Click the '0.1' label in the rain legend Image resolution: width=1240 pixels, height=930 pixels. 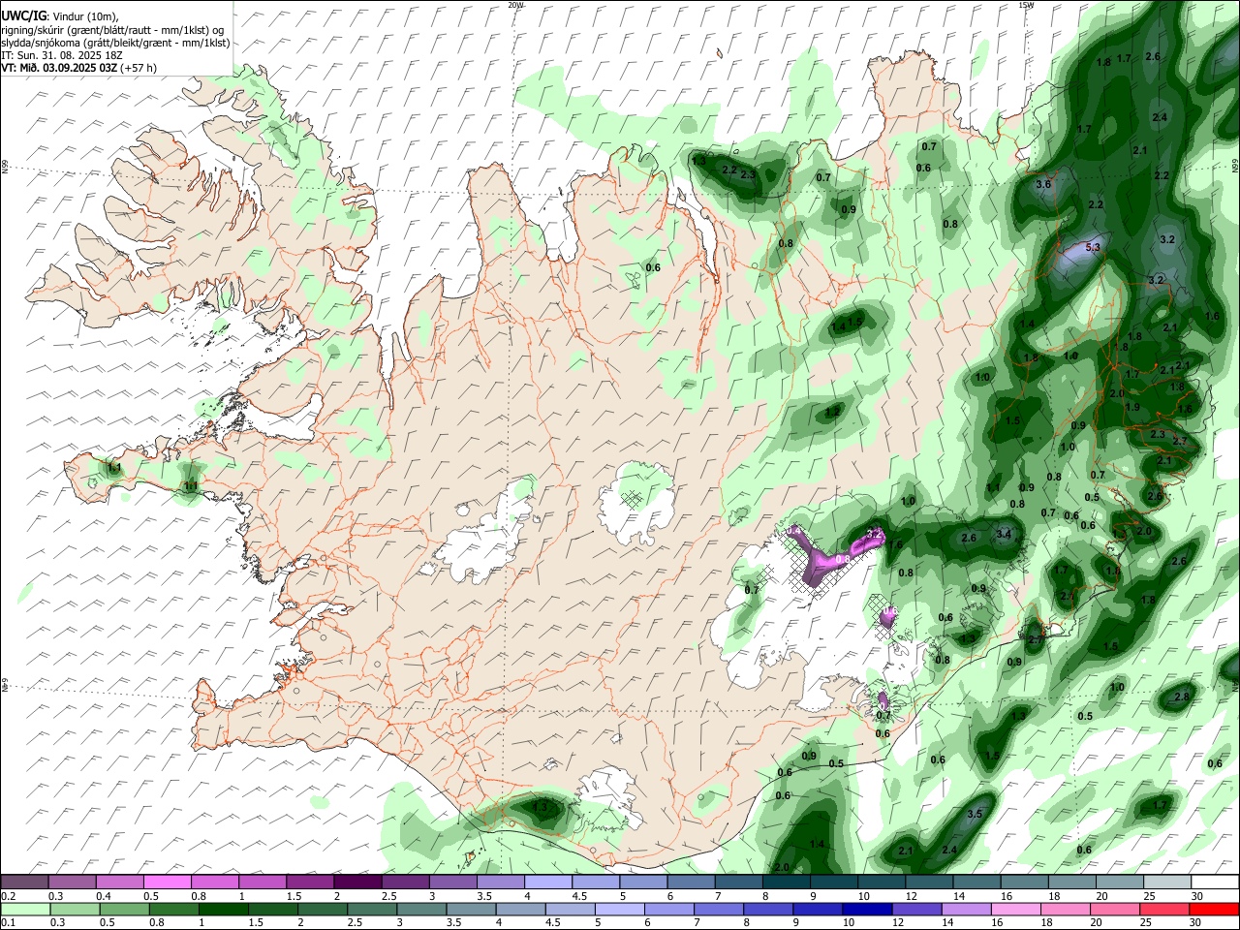(8, 923)
